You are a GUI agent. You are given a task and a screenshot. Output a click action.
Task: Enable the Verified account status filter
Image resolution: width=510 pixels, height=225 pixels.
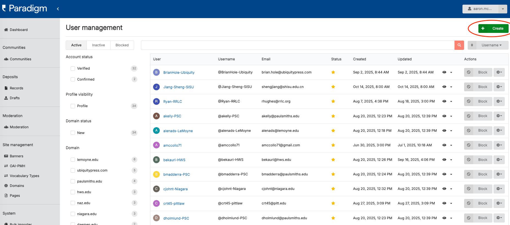point(73,69)
